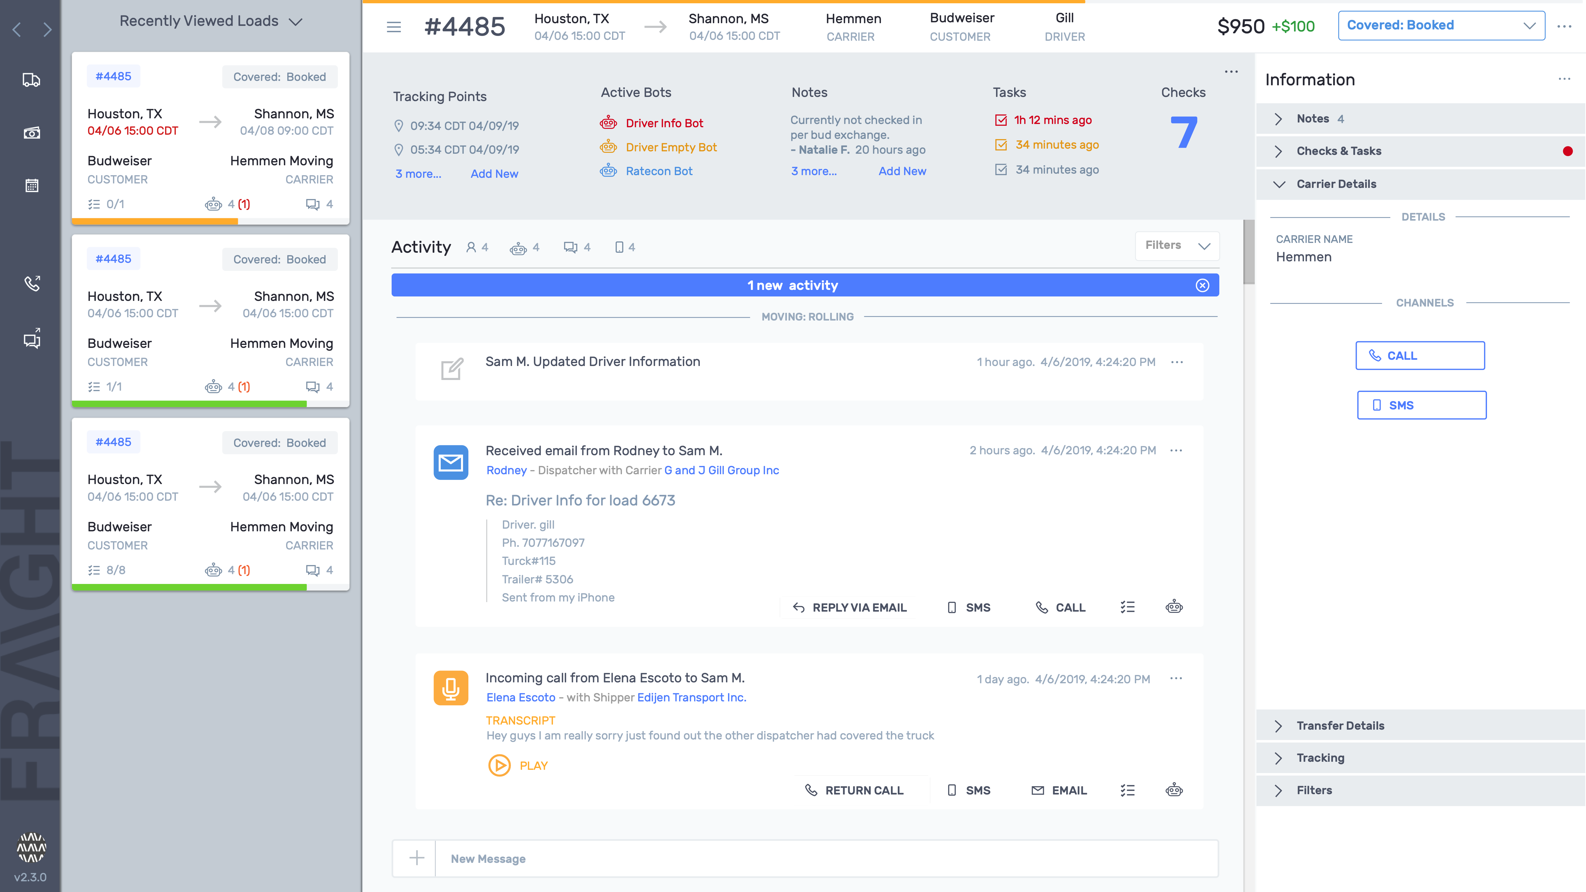1586x892 pixels.
Task: Click the plus icon beside New Message
Action: (417, 858)
